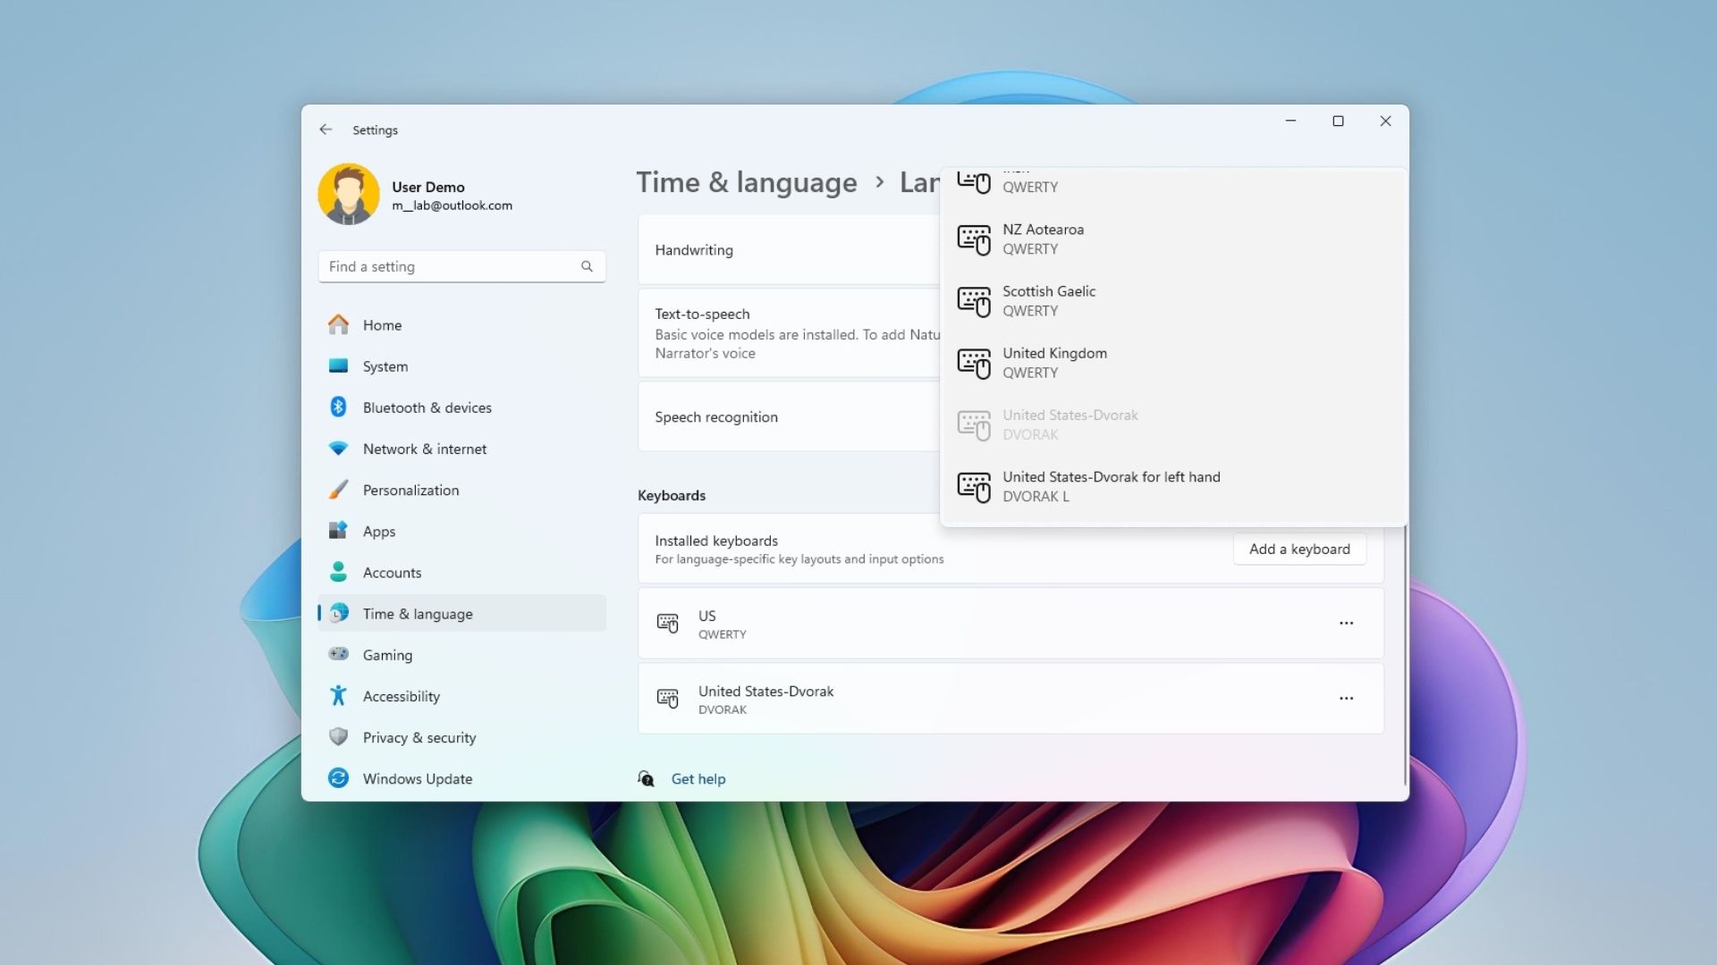The image size is (1717, 965).
Task: Open more options for United States-Dvorak keyboard
Action: click(1346, 698)
